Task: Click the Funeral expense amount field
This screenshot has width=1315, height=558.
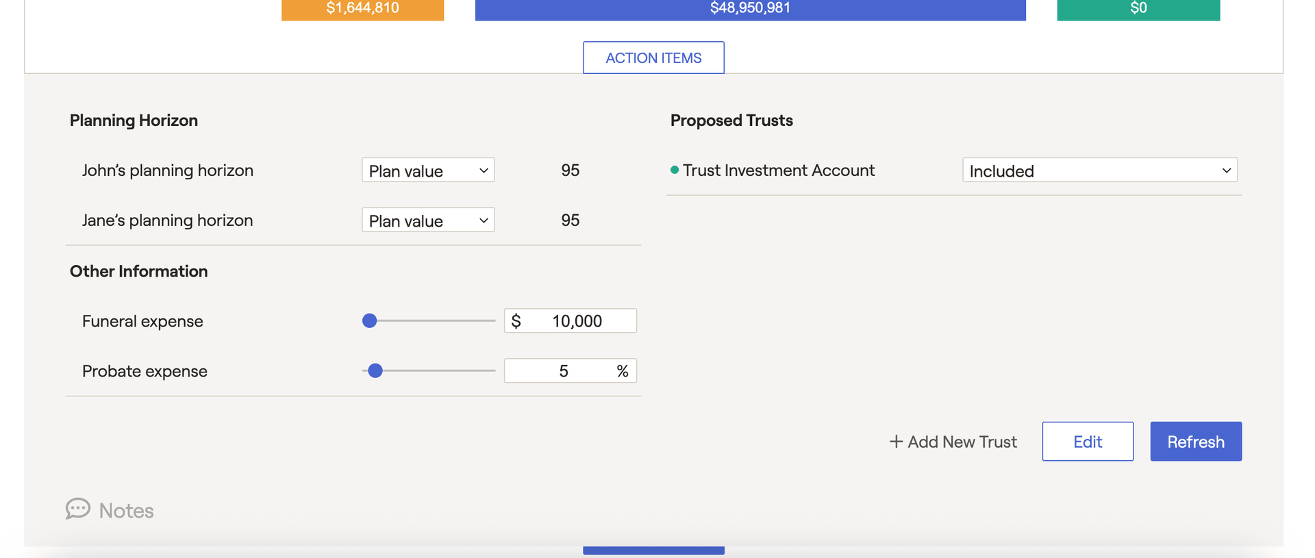Action: point(576,321)
